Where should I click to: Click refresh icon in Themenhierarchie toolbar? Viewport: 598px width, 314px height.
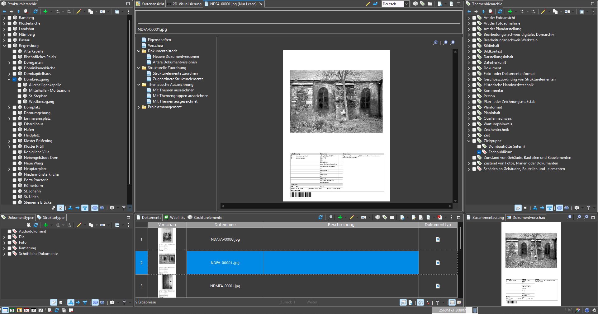click(x=500, y=12)
